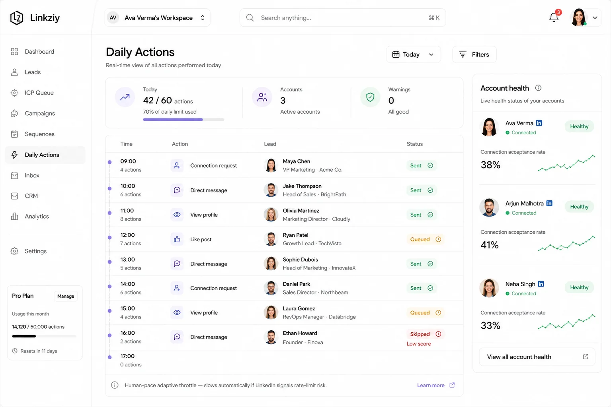This screenshot has height=407, width=611.
Task: Click the Filters button
Action: (x=474, y=54)
